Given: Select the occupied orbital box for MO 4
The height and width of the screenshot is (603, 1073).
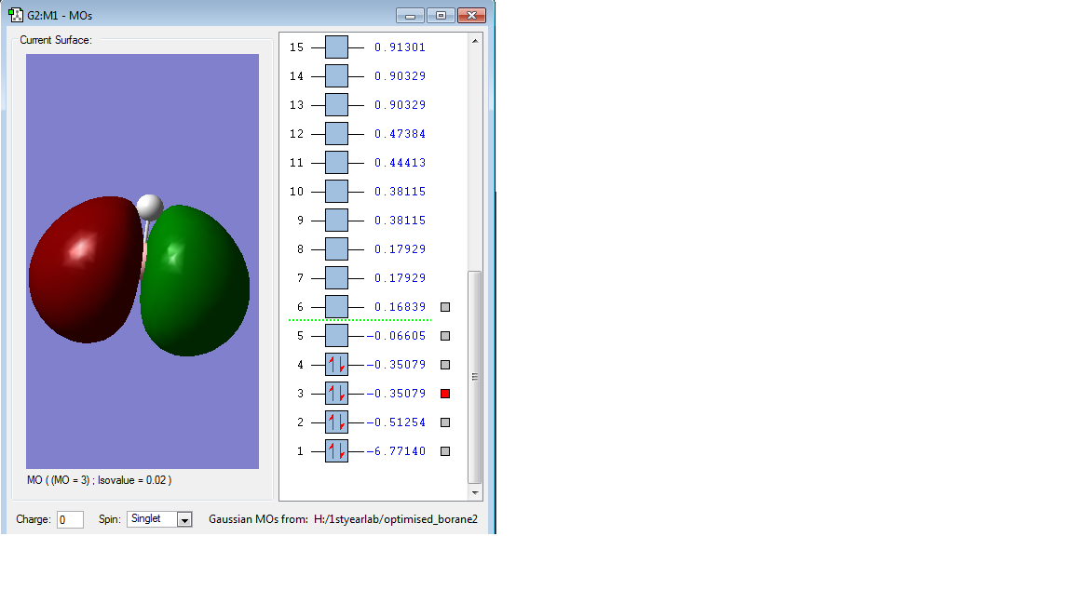Looking at the screenshot, I should coord(336,365).
